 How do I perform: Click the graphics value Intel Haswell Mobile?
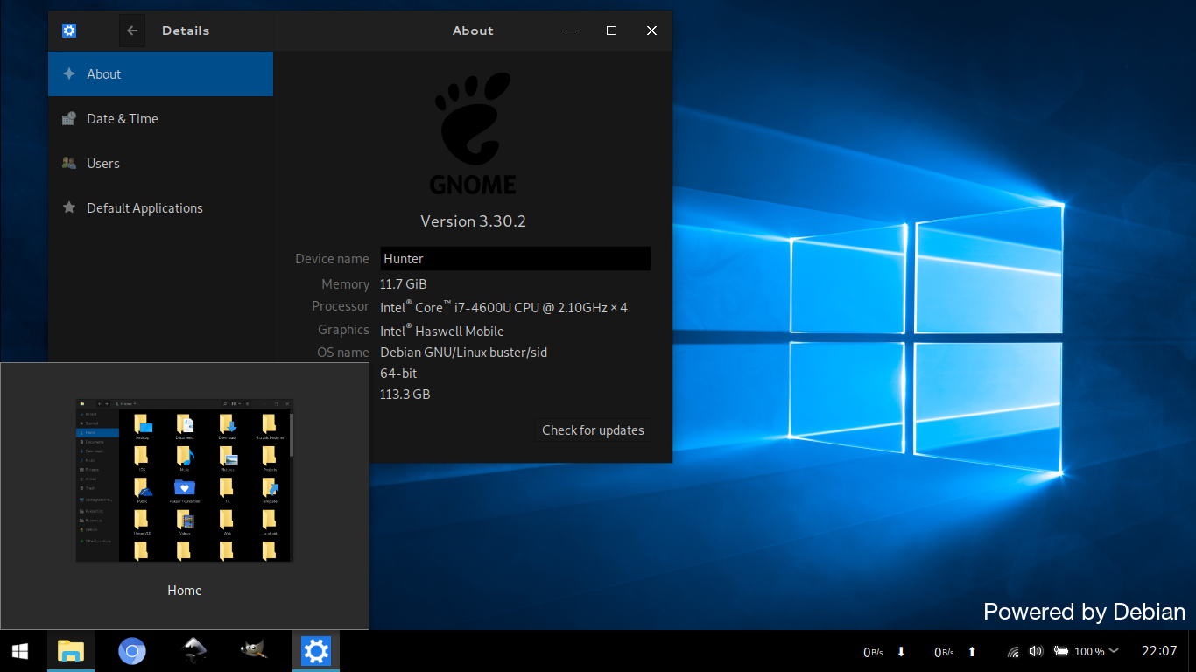(x=442, y=331)
